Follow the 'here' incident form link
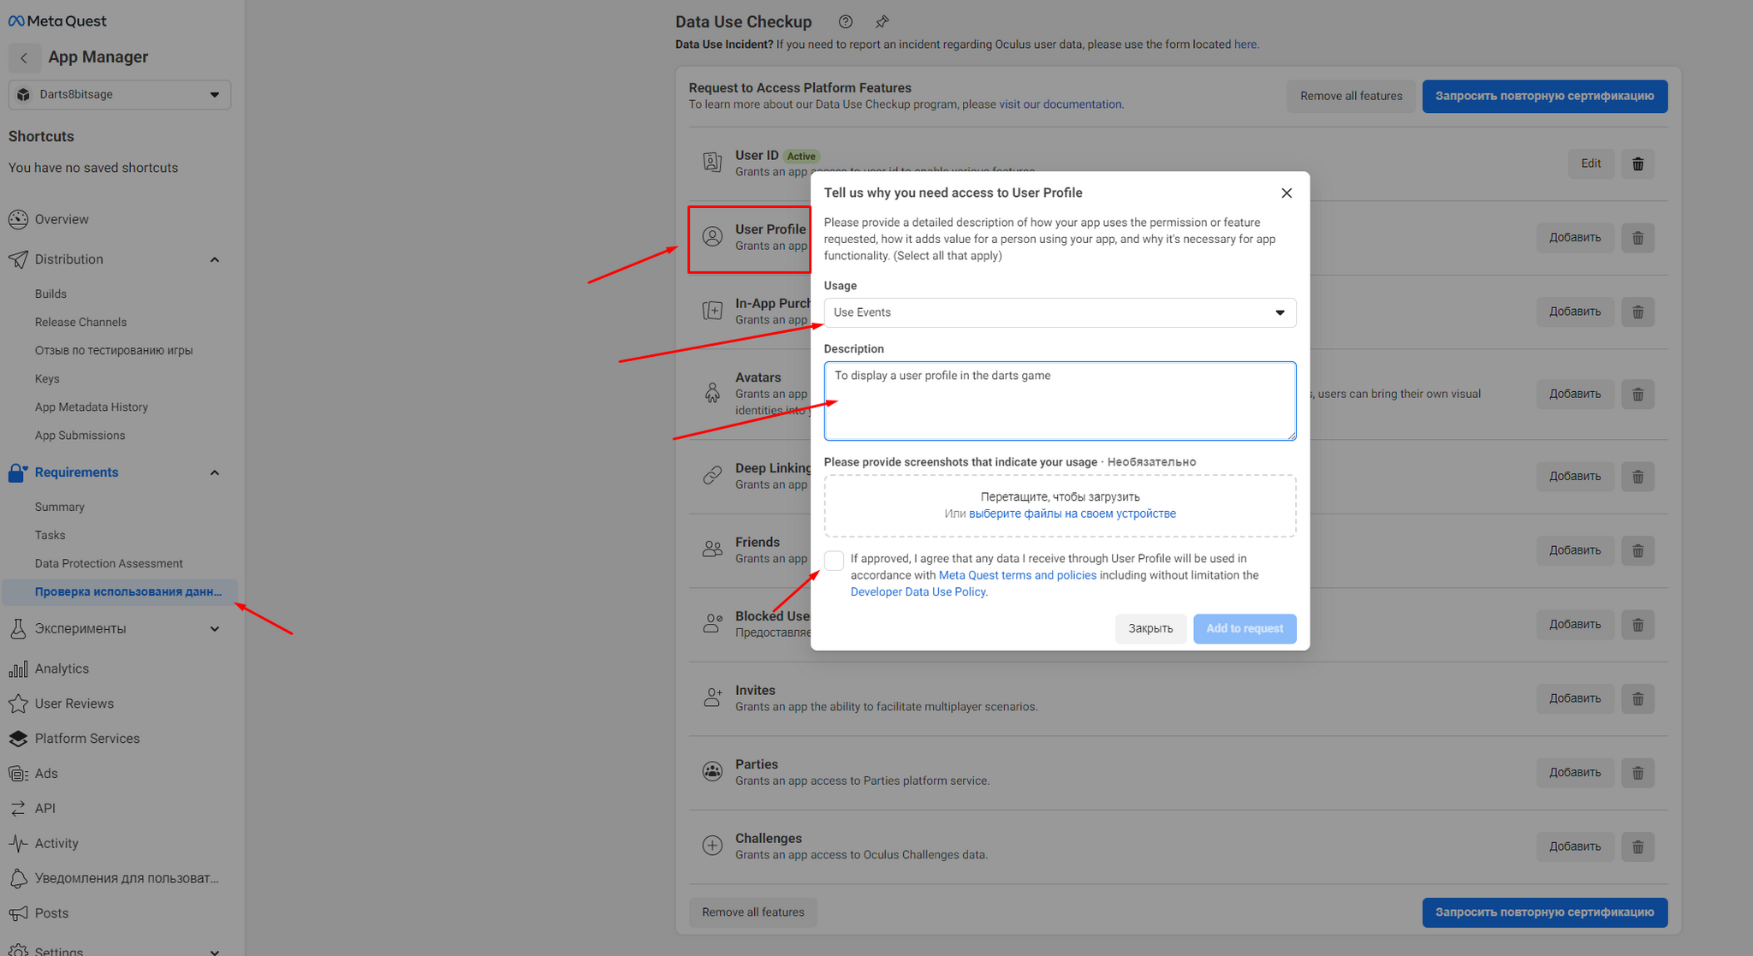The image size is (1753, 956). (1245, 45)
